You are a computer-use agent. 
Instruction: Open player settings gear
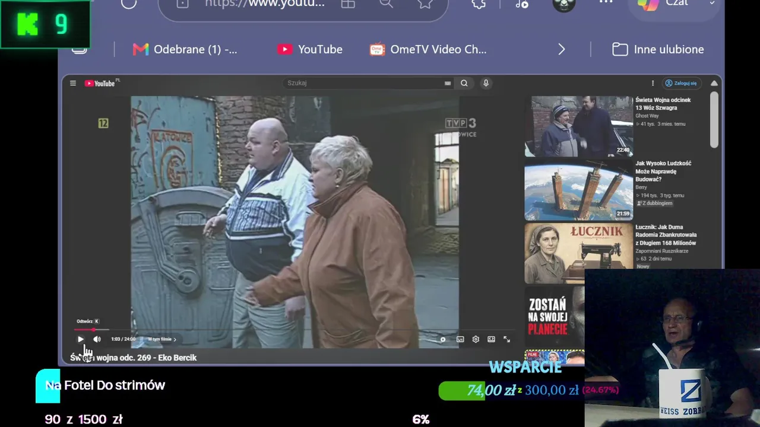coord(476,339)
